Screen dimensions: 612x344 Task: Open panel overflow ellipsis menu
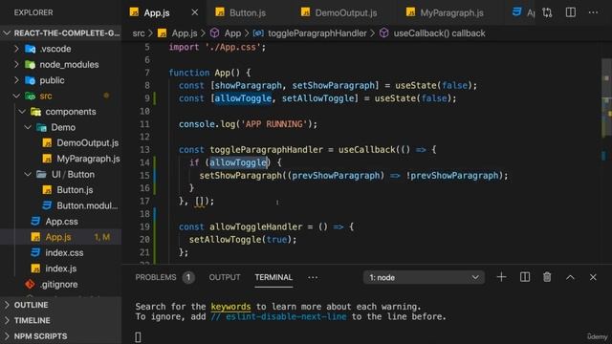point(313,278)
